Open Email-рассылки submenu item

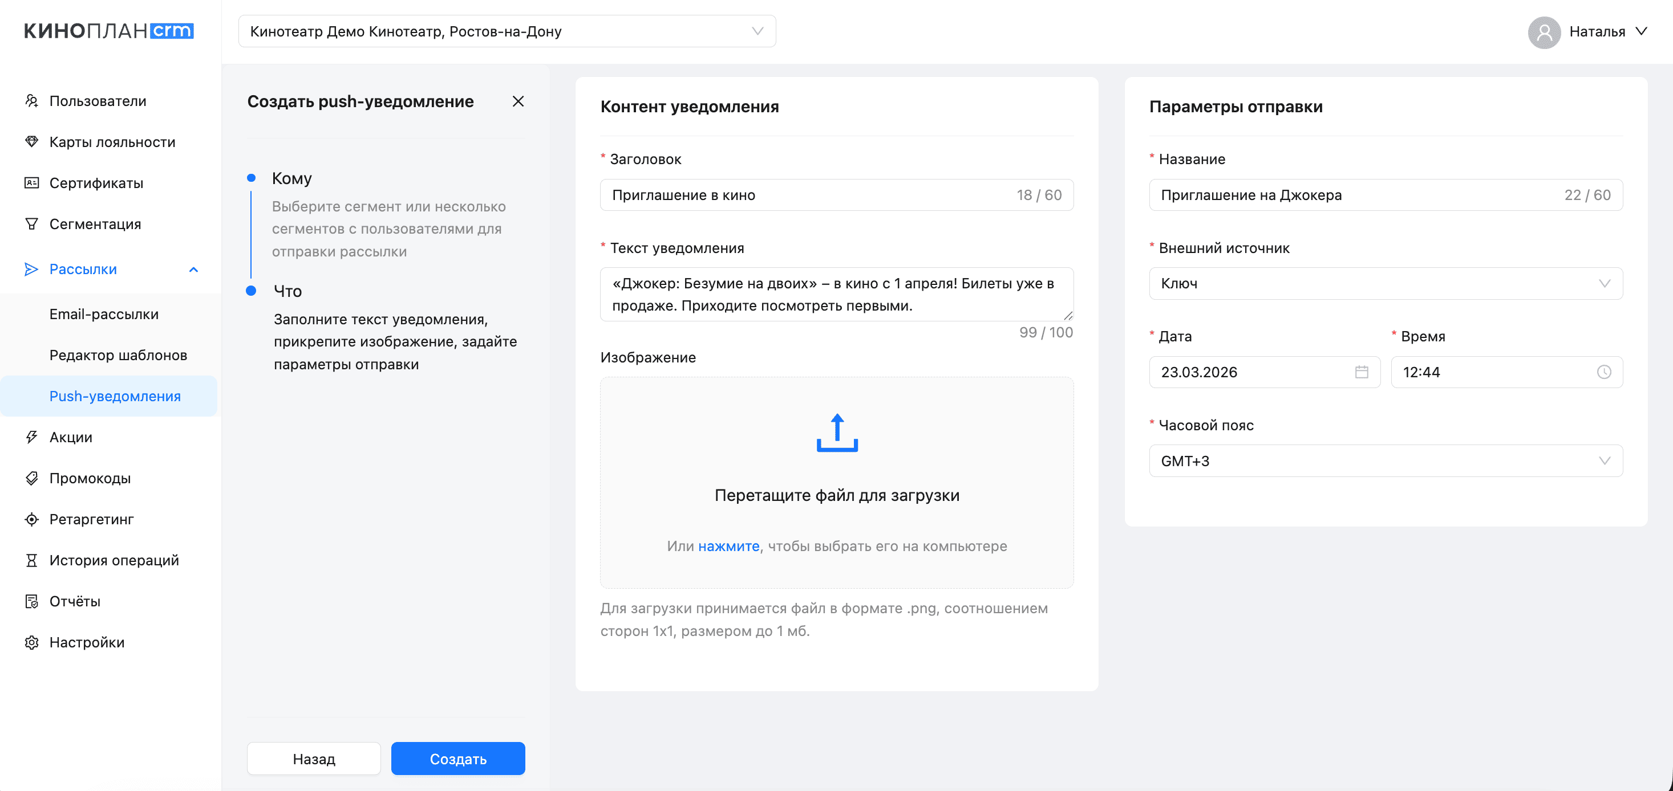104,314
